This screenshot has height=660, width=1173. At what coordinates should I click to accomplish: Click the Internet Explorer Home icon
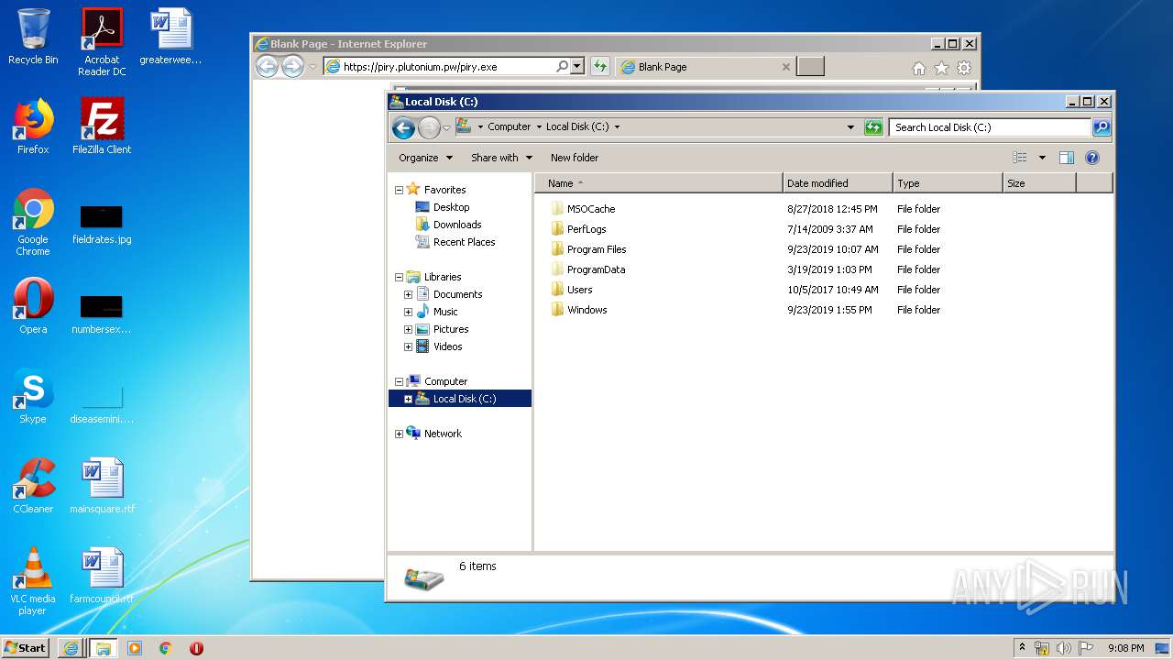[x=919, y=68]
